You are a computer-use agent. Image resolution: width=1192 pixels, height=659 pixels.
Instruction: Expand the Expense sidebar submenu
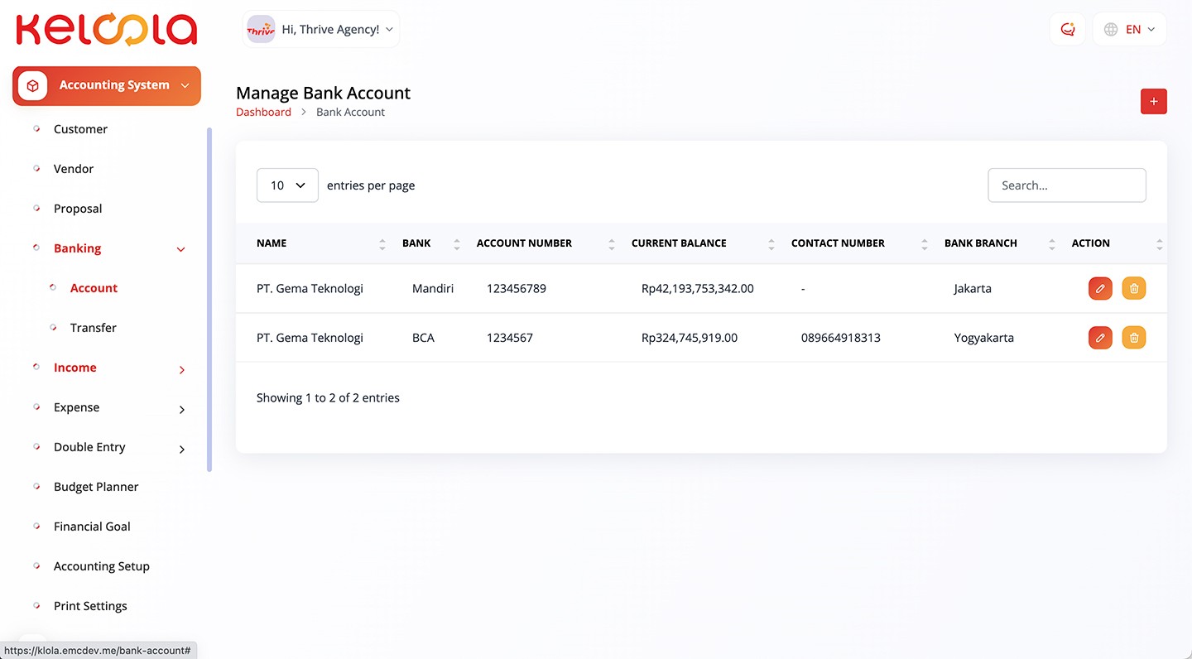pos(181,409)
